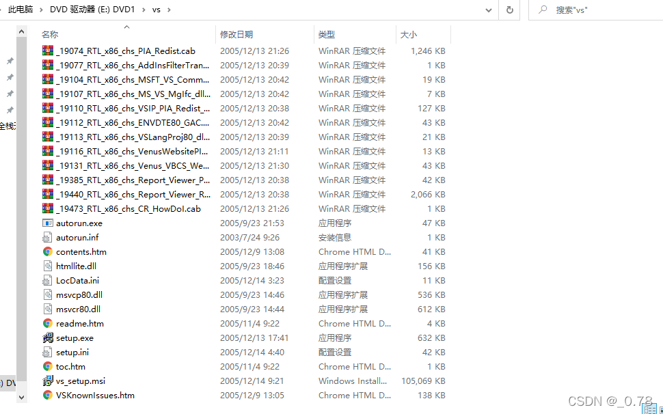Screen dimensions: 663x414
Task: Click the refresh button beside address bar
Action: point(509,10)
